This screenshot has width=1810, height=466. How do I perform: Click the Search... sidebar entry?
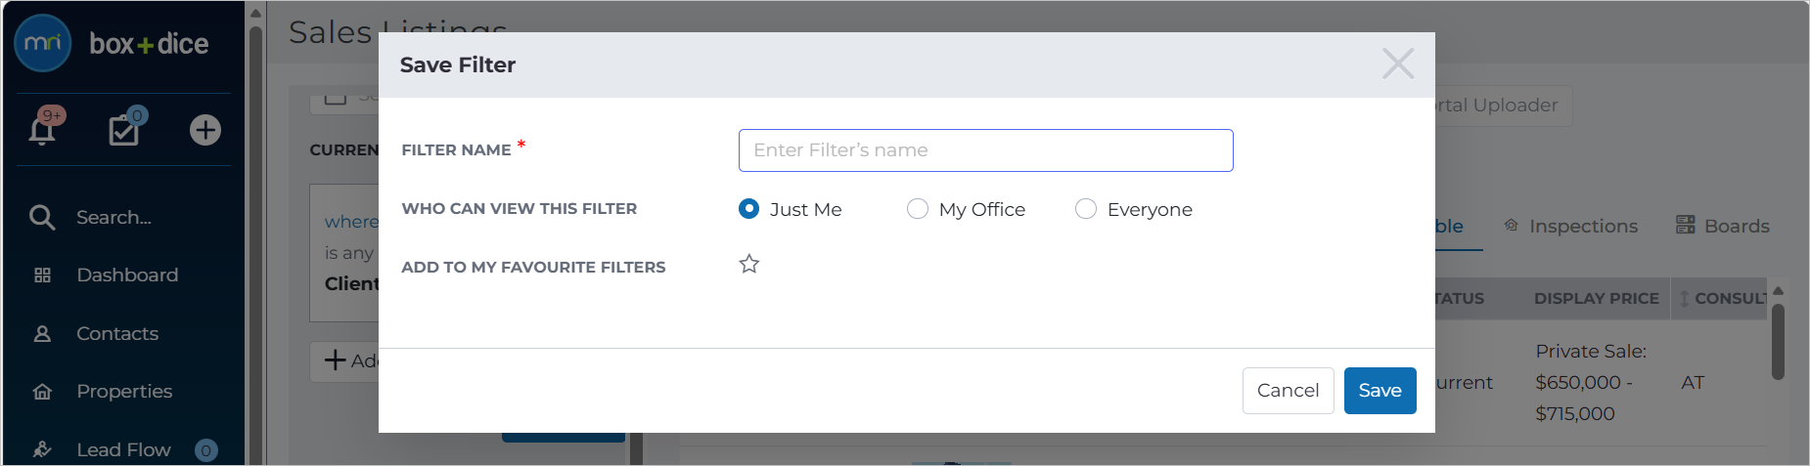click(114, 217)
